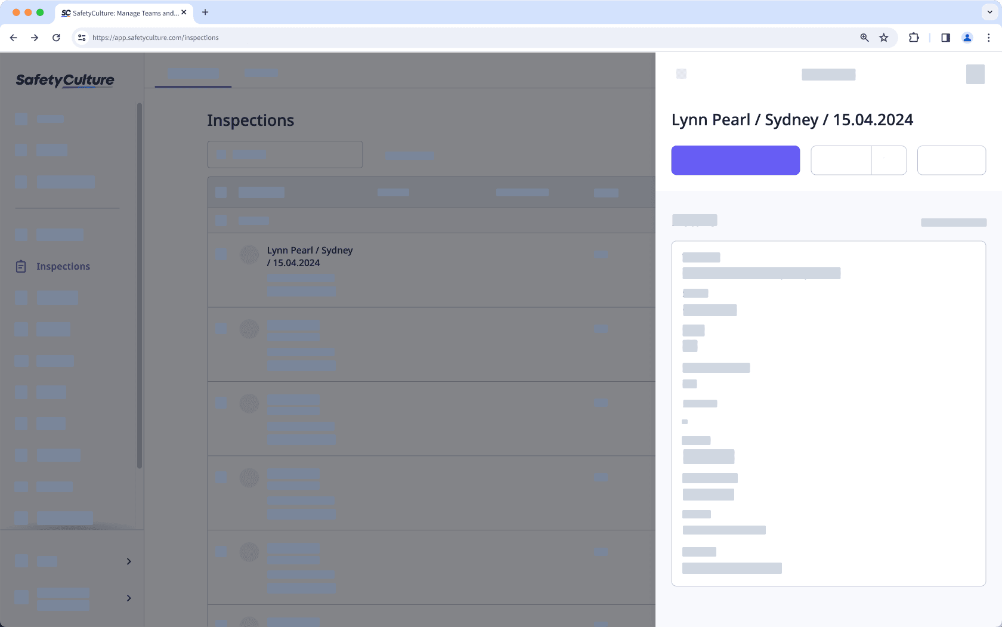Viewport: 1002px width, 627px height.
Task: Bookmark this page with the star icon
Action: click(883, 37)
